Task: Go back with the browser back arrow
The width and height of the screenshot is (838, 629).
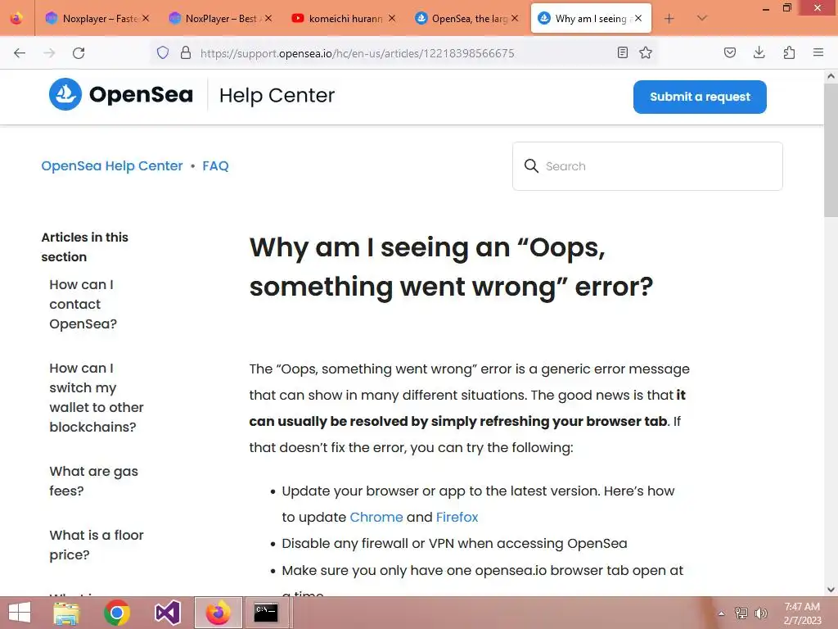Action: (20, 53)
